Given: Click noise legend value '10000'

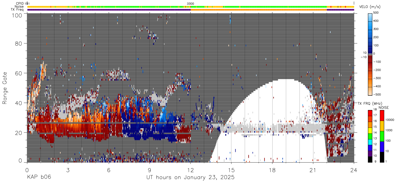Looking at the screenshot, I should [390, 120].
